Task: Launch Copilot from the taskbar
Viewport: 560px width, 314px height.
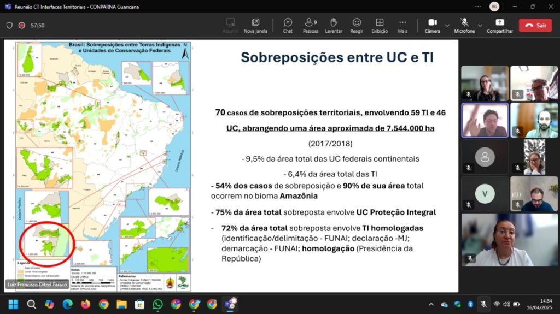Action: coord(49,304)
